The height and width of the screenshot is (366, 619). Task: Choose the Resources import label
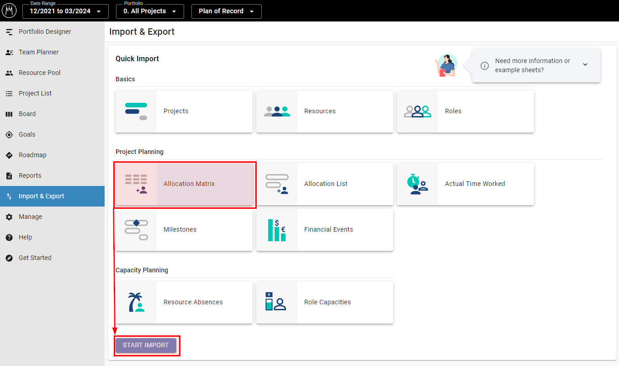click(320, 111)
